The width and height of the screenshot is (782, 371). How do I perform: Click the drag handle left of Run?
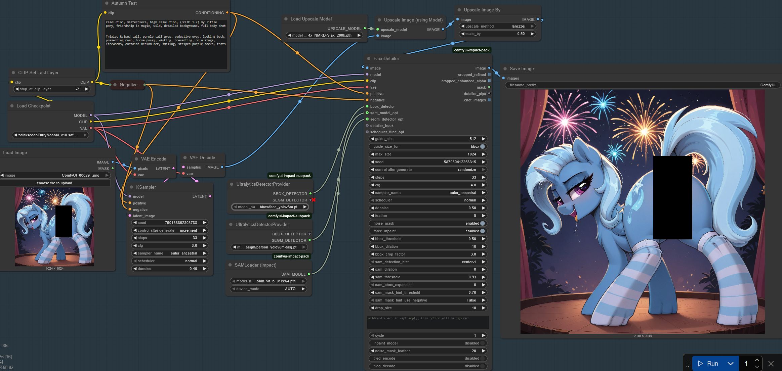pyautogui.click(x=687, y=364)
